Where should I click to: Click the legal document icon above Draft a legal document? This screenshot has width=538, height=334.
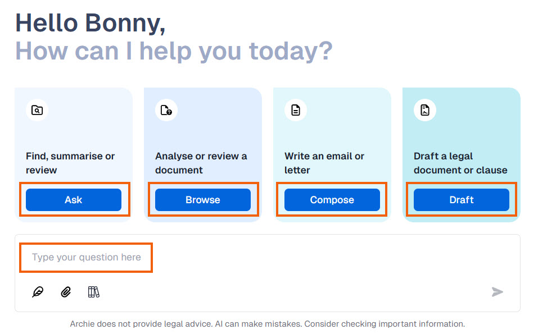pyautogui.click(x=425, y=111)
